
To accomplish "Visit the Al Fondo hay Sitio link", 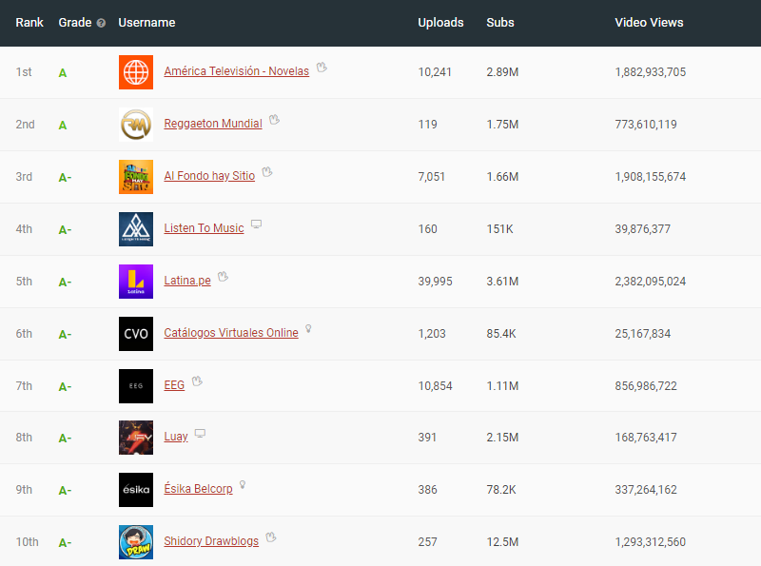I will click(x=209, y=176).
